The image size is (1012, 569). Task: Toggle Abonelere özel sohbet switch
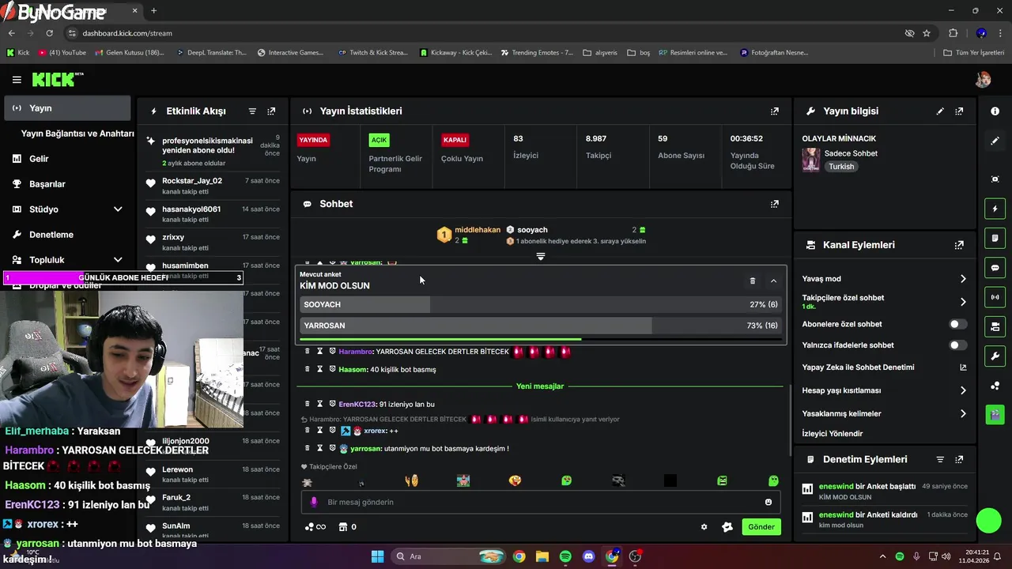(957, 324)
